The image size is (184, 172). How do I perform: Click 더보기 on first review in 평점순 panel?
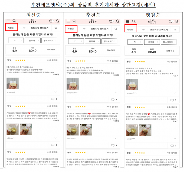pos(175,76)
